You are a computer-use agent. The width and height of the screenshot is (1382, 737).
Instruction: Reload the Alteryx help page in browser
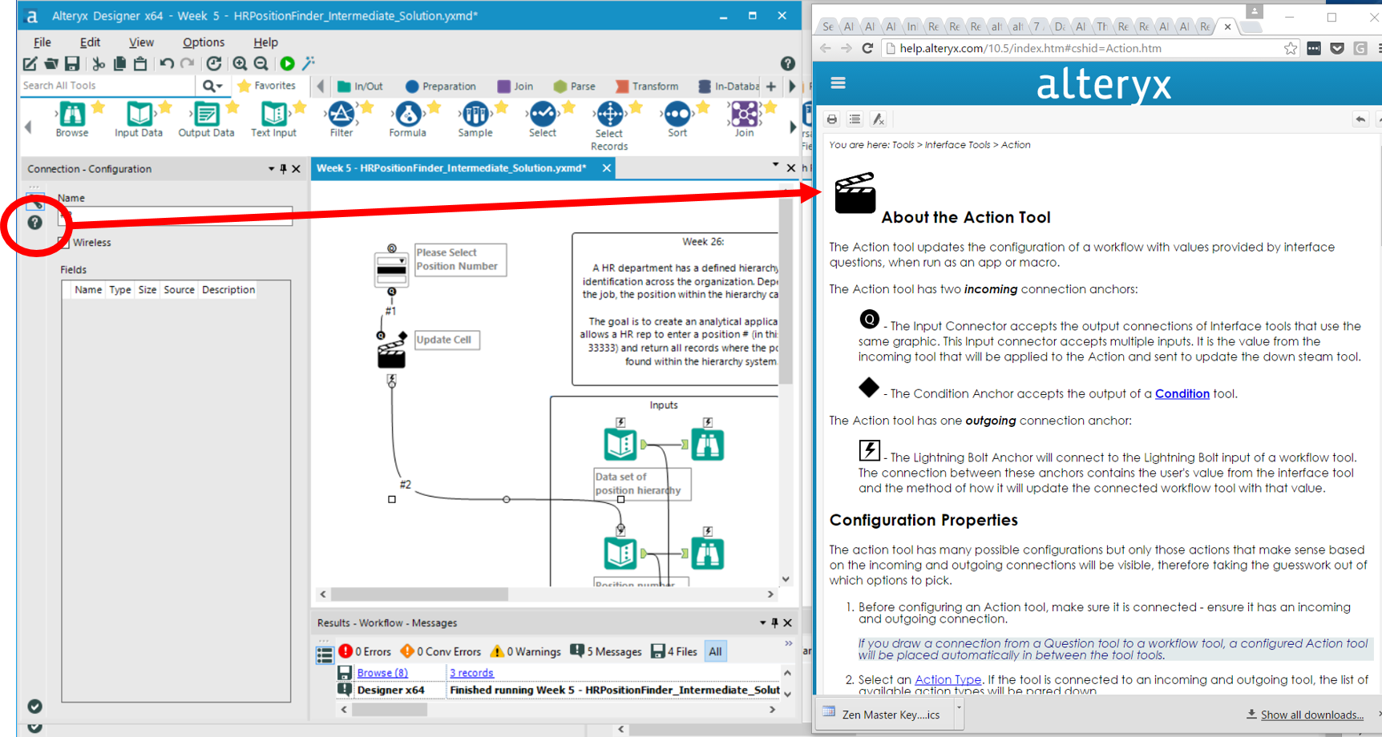click(867, 49)
